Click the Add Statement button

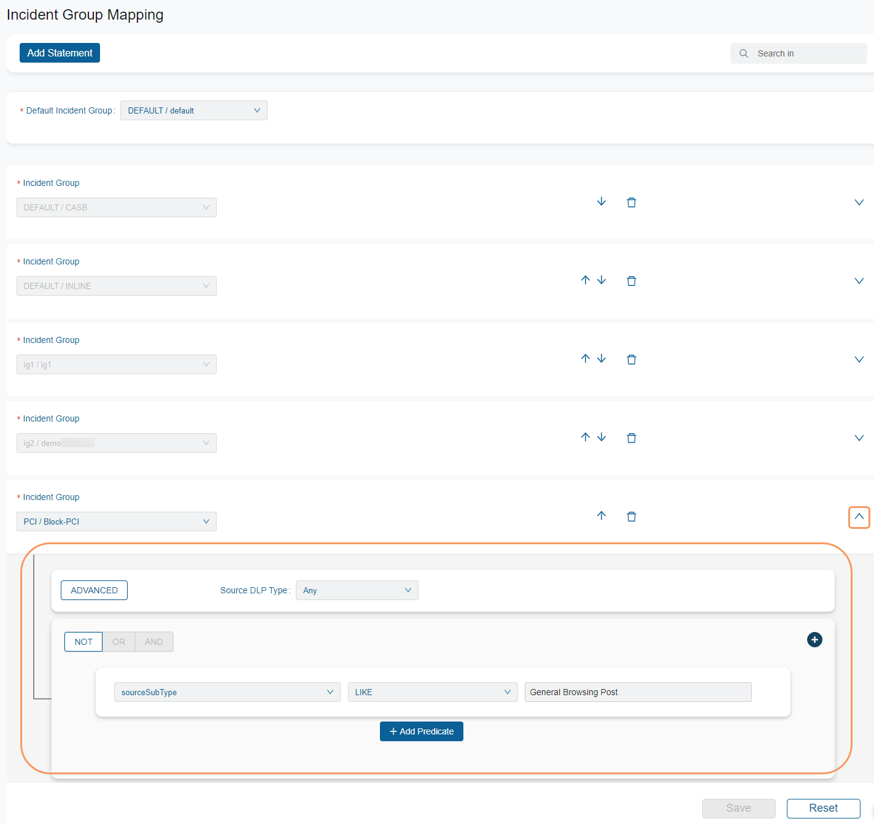(x=60, y=53)
